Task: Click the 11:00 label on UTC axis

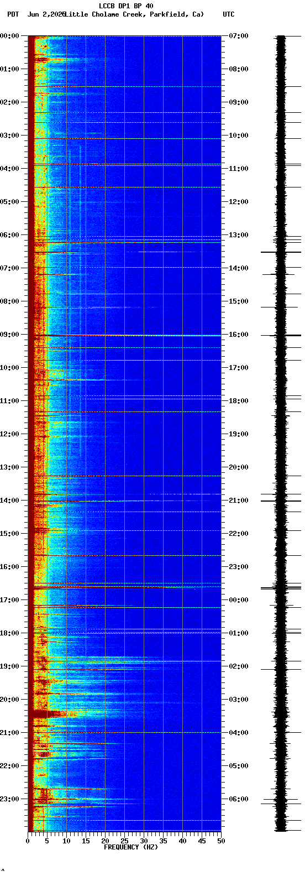Action: (x=239, y=169)
